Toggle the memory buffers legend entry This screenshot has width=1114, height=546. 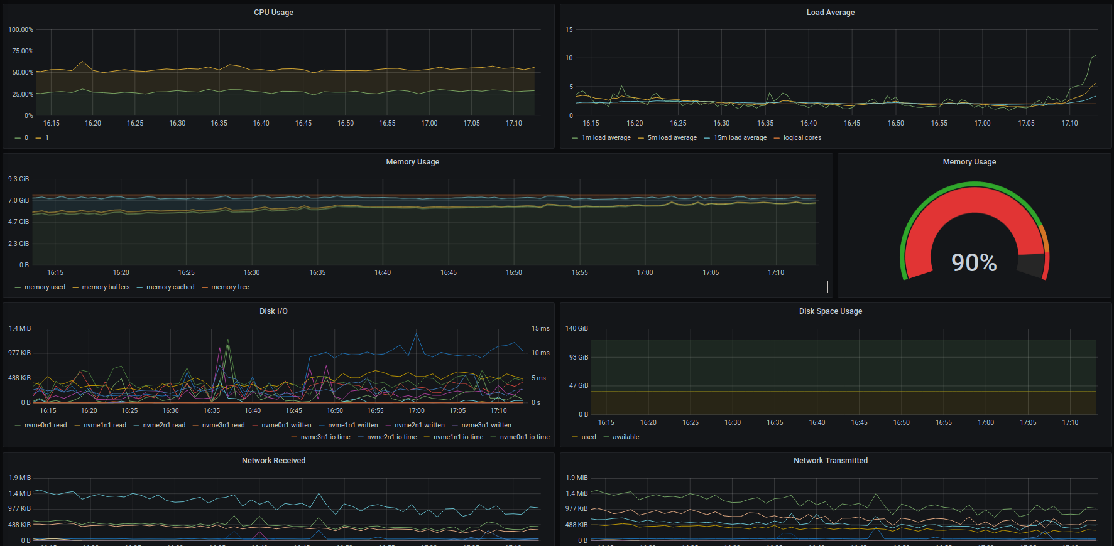coord(106,287)
